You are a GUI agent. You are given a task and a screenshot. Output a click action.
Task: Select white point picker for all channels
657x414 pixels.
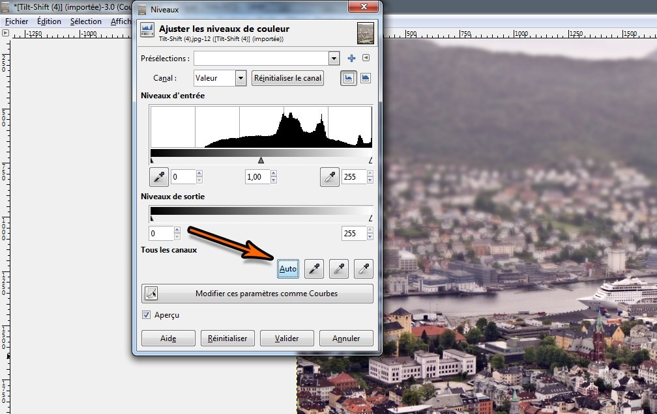click(x=364, y=268)
